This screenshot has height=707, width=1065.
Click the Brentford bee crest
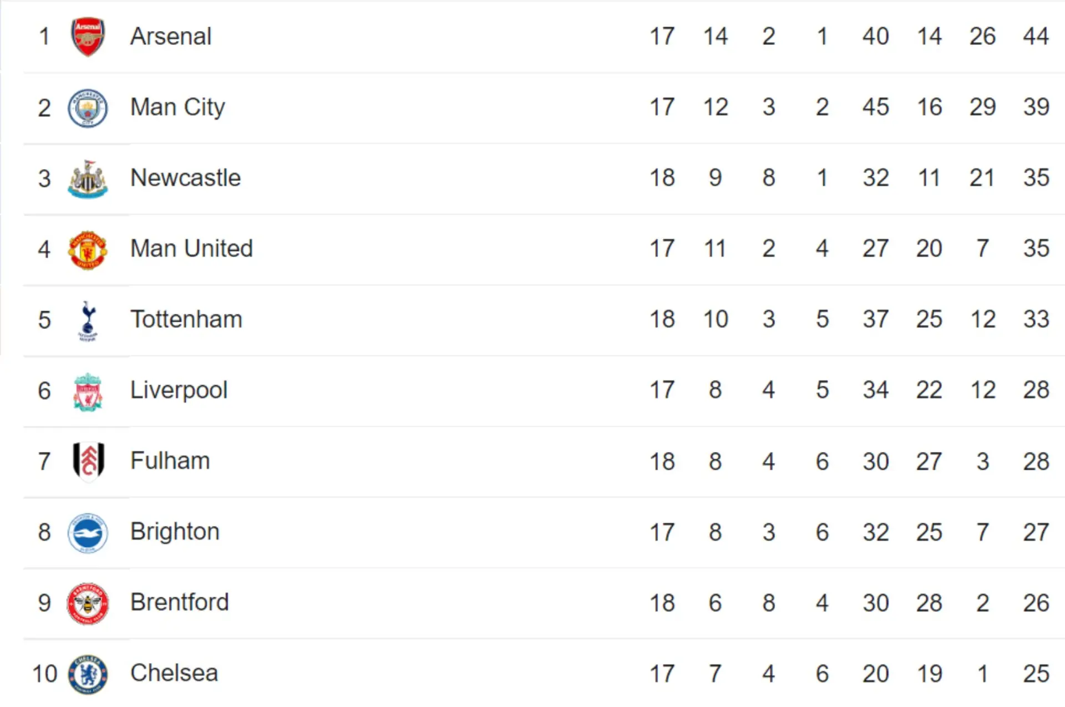tap(88, 603)
